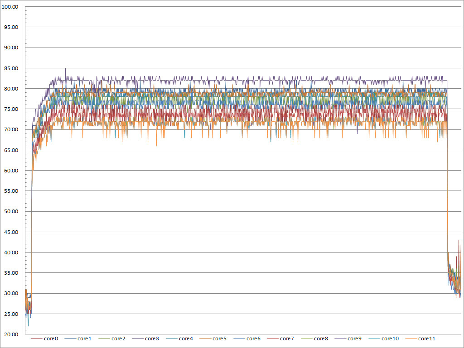The image size is (464, 348).
Task: Select the core11 legend entry
Action: [420, 338]
